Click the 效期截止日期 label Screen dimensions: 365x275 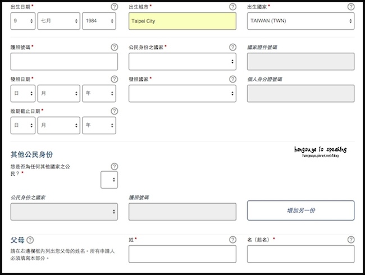click(25, 111)
